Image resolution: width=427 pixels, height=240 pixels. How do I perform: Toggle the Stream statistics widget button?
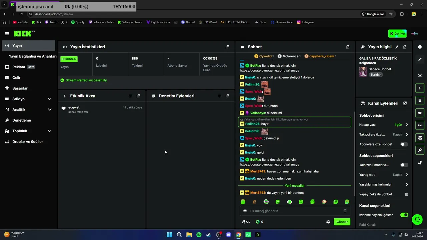(420, 125)
